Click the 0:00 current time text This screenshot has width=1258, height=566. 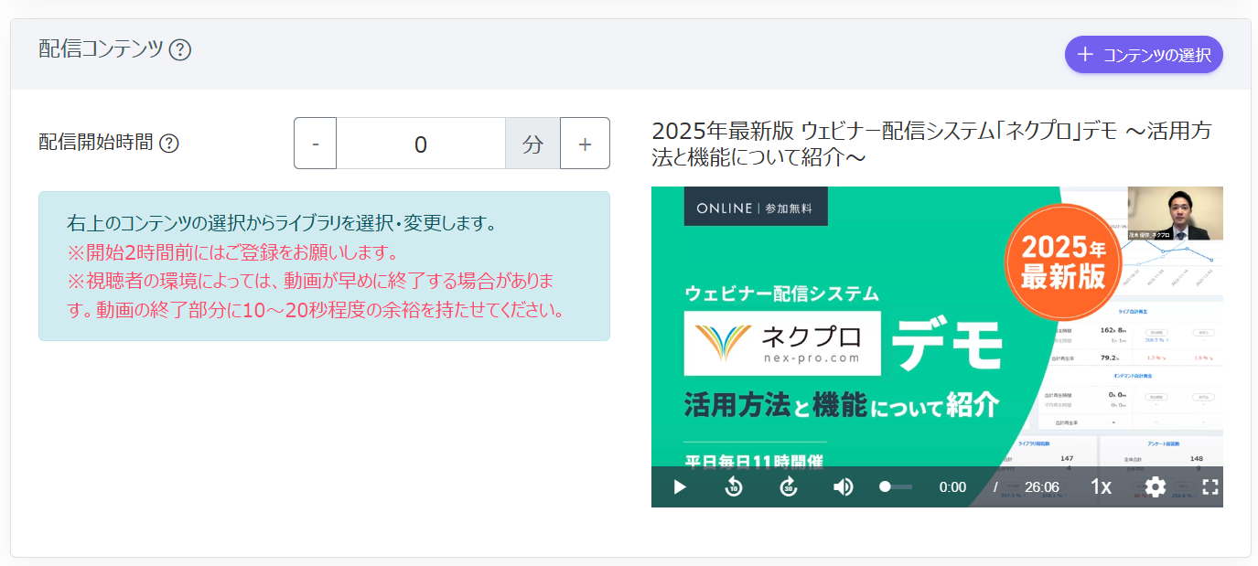tap(952, 487)
